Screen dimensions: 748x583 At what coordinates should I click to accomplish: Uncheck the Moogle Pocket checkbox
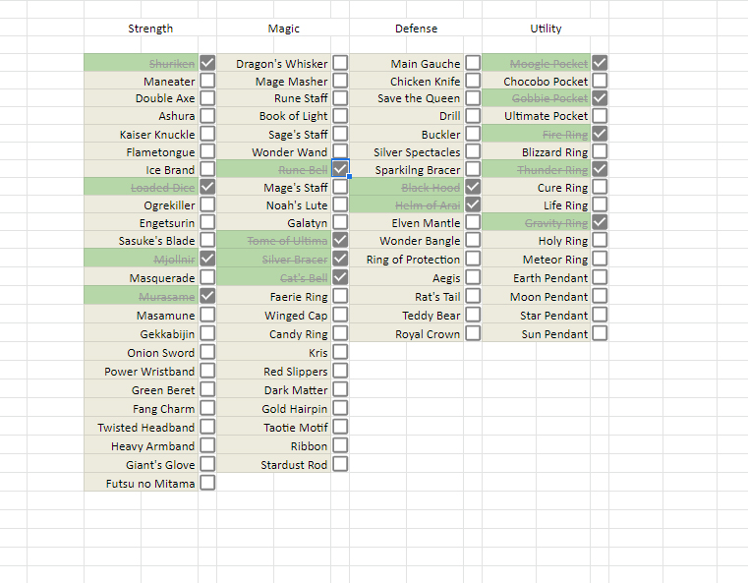point(600,63)
